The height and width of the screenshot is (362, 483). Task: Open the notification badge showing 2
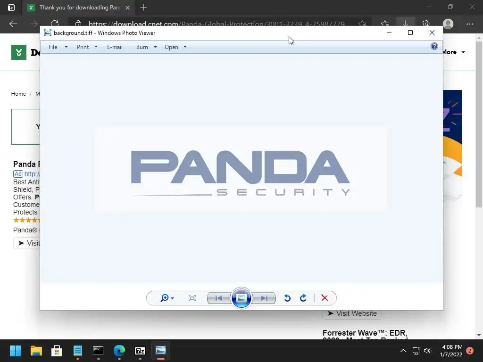pos(470,351)
